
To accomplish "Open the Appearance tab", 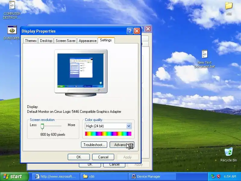I will [x=88, y=41].
